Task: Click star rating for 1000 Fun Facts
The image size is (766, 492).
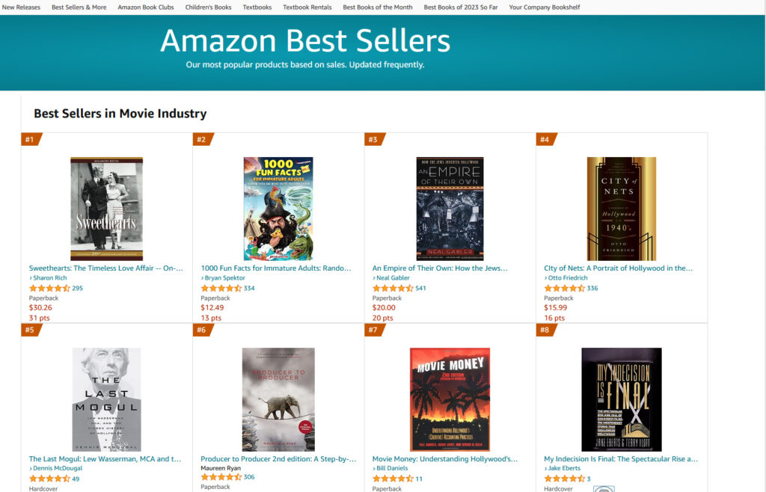Action: pos(221,288)
